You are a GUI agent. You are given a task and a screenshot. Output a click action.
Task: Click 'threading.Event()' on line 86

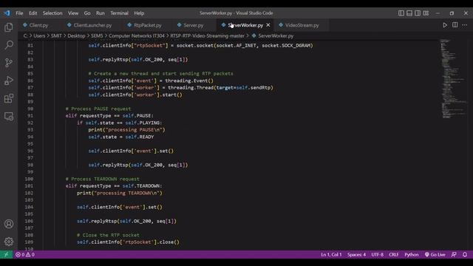(189, 81)
